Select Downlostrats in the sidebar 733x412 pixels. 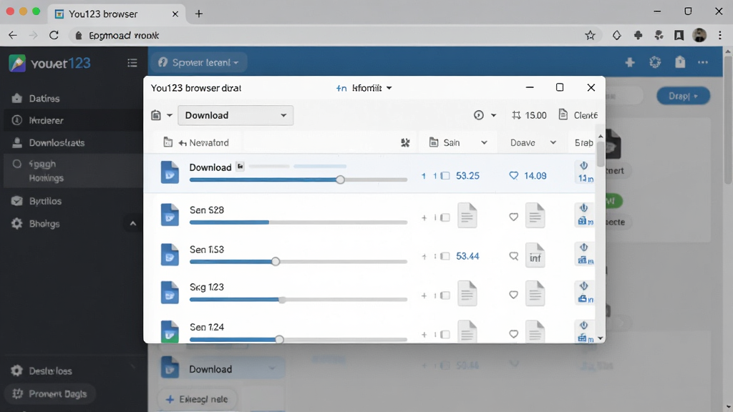(57, 142)
